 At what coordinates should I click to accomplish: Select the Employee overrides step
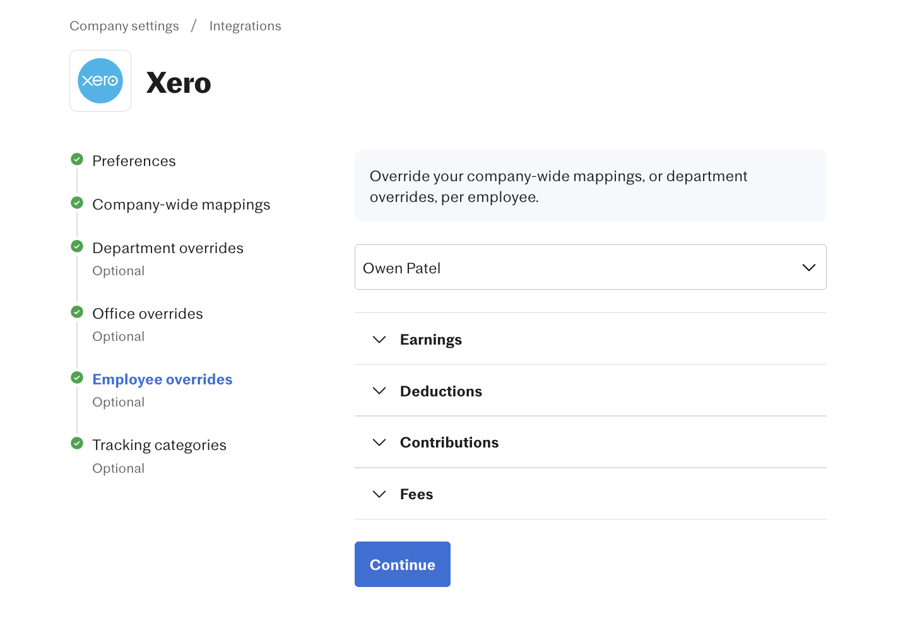(x=162, y=379)
